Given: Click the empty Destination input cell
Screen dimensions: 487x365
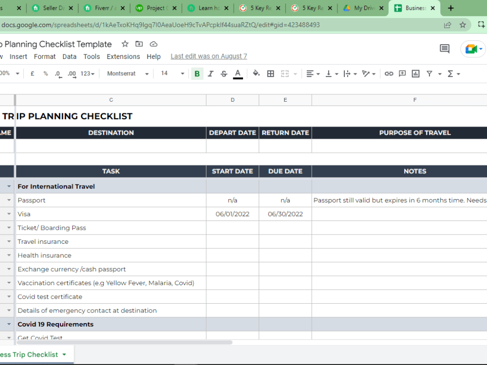Looking at the screenshot, I should coord(111,146).
